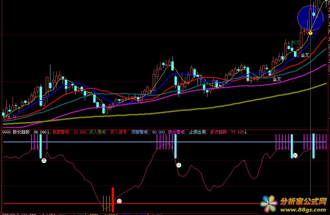Click the 分析家公式网 watermark text
The height and width of the screenshot is (215, 330).
303,202
